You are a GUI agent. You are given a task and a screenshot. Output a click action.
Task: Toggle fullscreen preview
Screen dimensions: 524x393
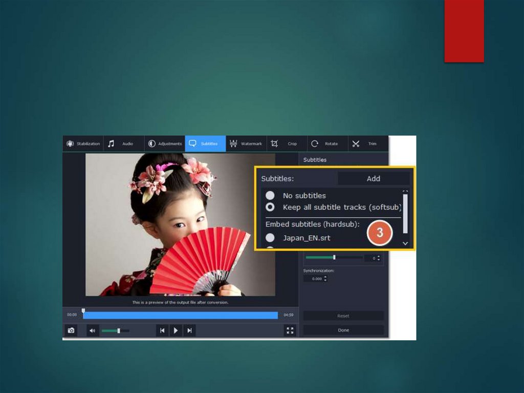(x=290, y=331)
